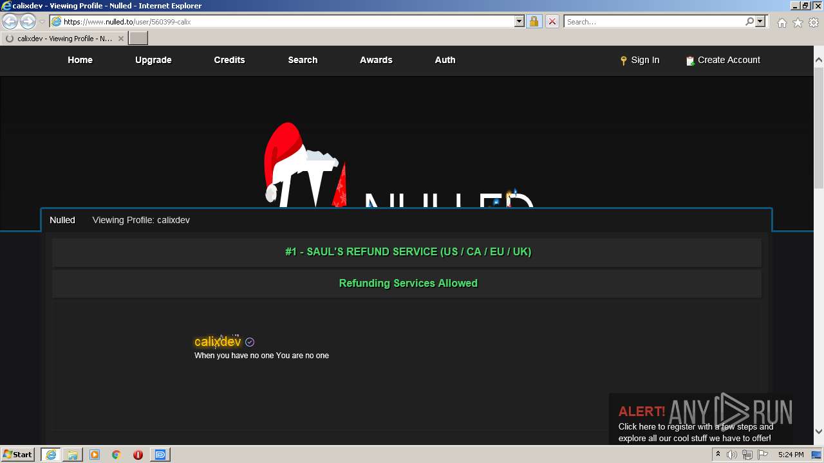Open the Action Center flag icon

[x=763, y=455]
